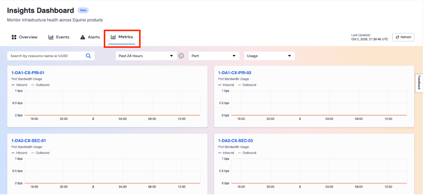424x195 pixels.
Task: Open the 1-DA2-CX-SEC-03 port link
Action: click(235, 141)
